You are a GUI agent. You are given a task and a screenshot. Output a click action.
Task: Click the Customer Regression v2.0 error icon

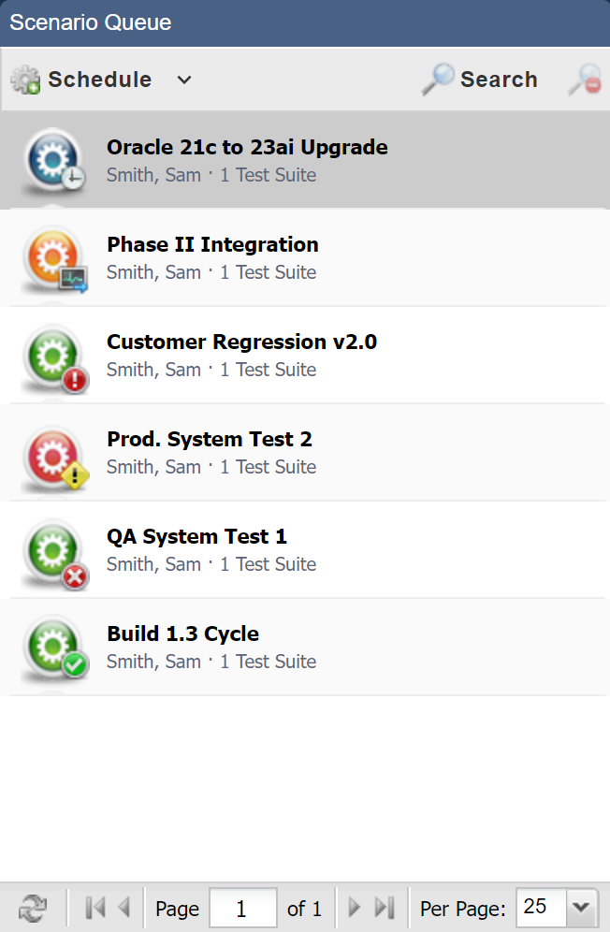(53, 357)
